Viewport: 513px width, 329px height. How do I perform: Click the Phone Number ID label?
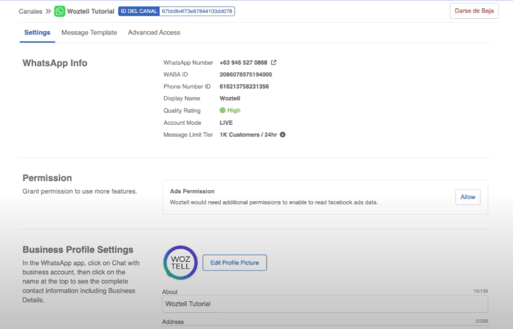pyautogui.click(x=187, y=87)
